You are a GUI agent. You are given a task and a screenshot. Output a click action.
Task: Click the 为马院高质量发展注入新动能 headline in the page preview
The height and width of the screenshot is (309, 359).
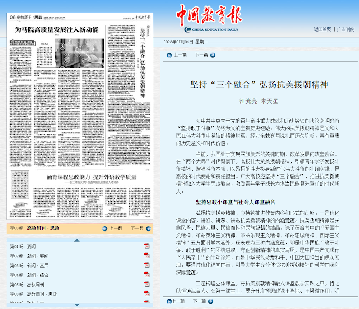56,30
